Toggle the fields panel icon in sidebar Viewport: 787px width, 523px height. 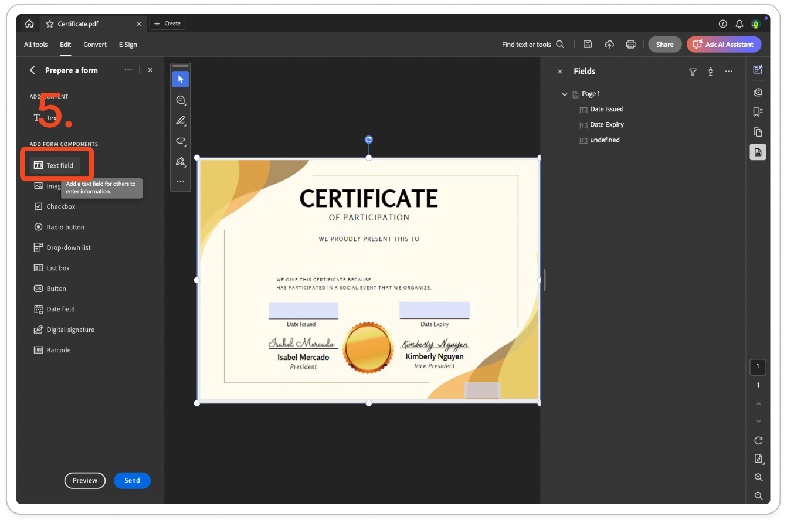758,152
